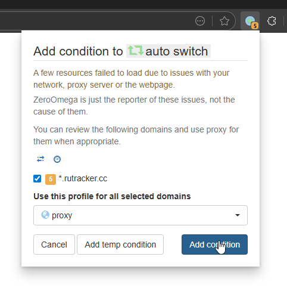Uncheck the *.rutracker.cc domain checkbox
Screen dimensions: 287x294
point(37,178)
